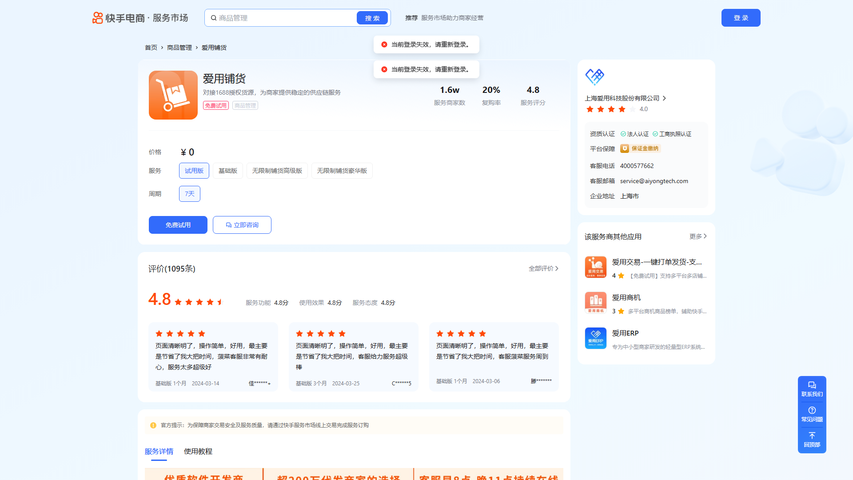Click the 商品管理 category tag
The image size is (853, 480).
pyautogui.click(x=245, y=105)
